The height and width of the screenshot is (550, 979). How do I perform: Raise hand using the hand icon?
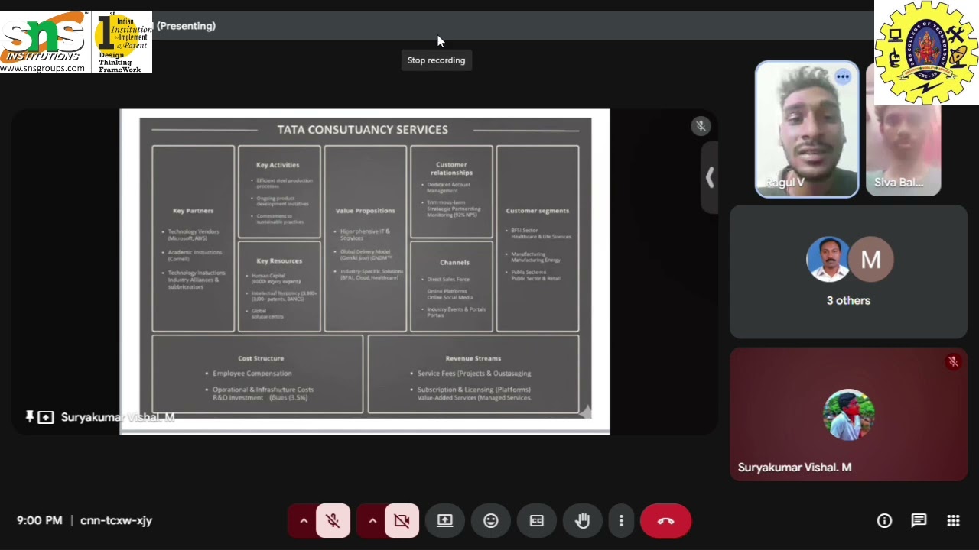582,521
